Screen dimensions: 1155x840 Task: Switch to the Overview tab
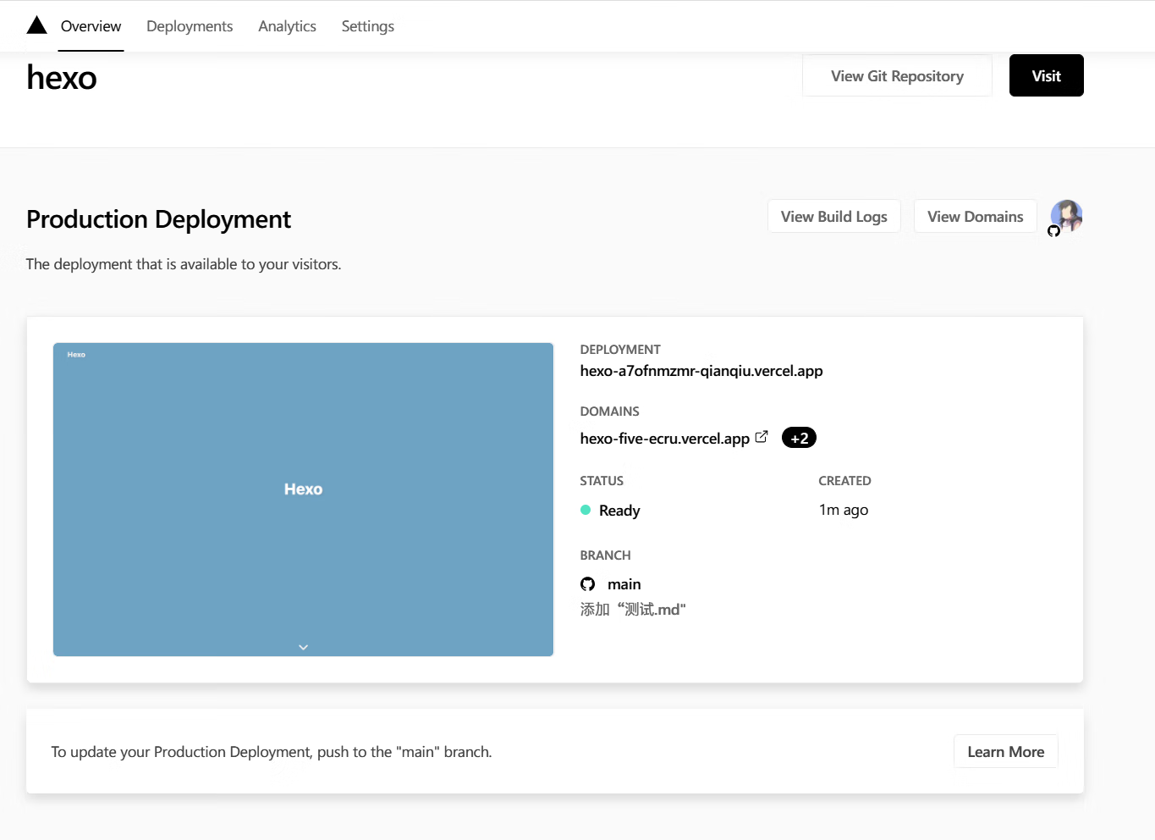coord(91,26)
